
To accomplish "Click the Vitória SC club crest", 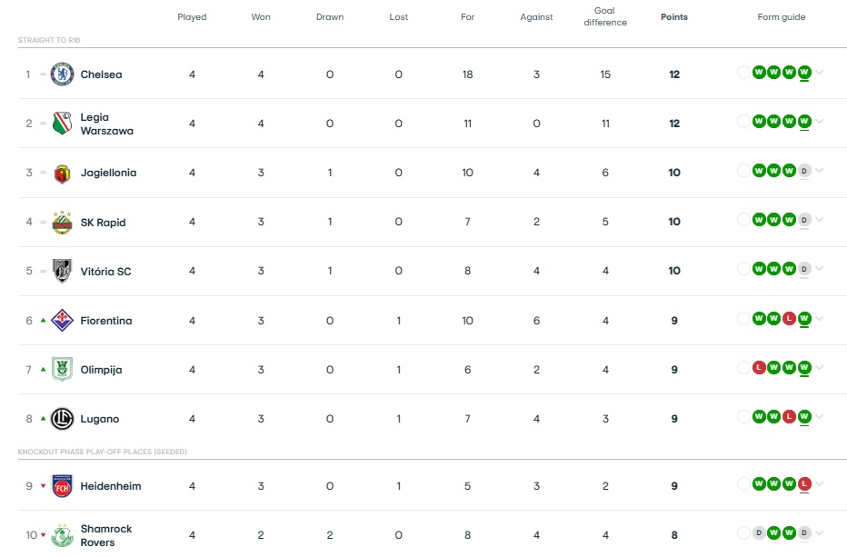I will tap(62, 272).
